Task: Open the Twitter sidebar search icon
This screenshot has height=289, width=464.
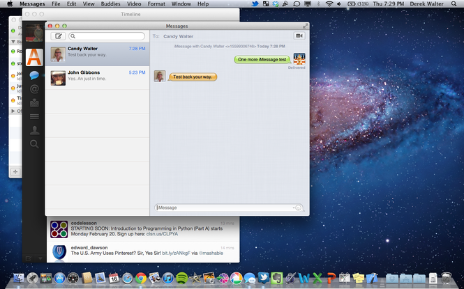Action: [x=33, y=143]
